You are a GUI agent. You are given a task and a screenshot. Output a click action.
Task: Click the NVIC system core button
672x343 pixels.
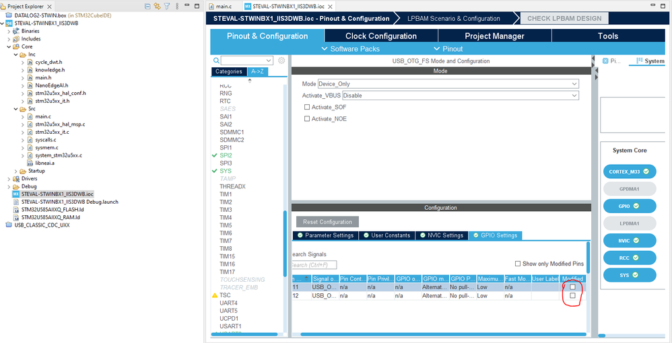tap(630, 241)
